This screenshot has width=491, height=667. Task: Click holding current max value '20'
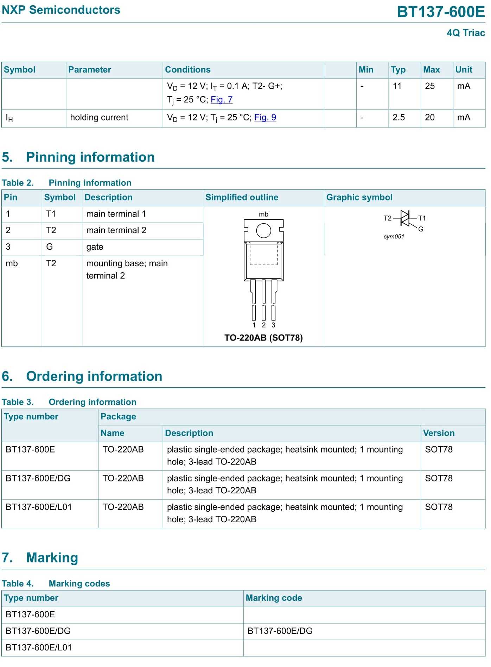point(430,117)
